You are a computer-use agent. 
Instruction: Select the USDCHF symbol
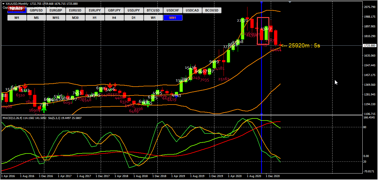coord(172,10)
